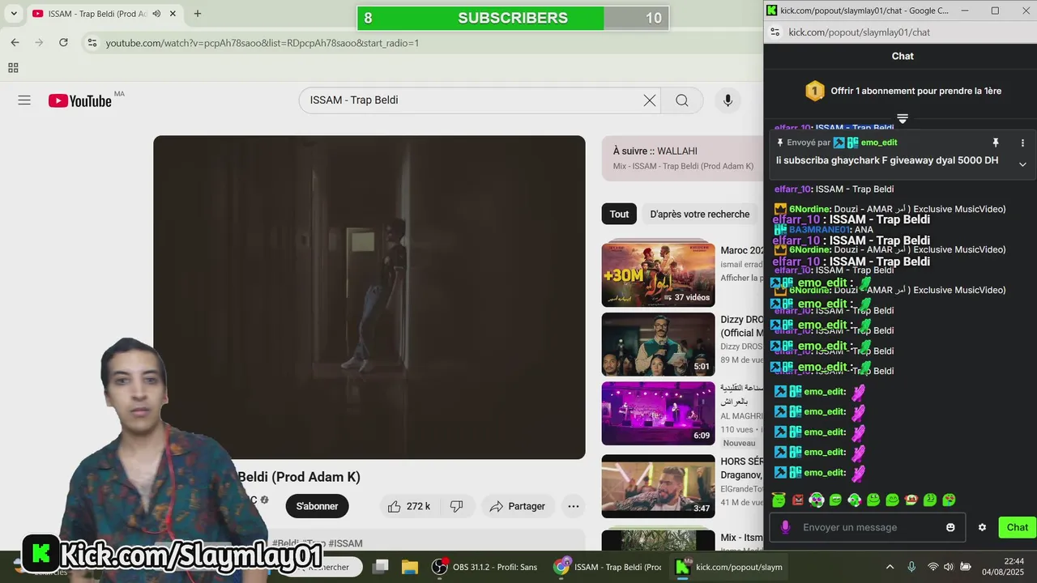
Task: Dislike the Trap Beldi video
Action: (x=457, y=506)
